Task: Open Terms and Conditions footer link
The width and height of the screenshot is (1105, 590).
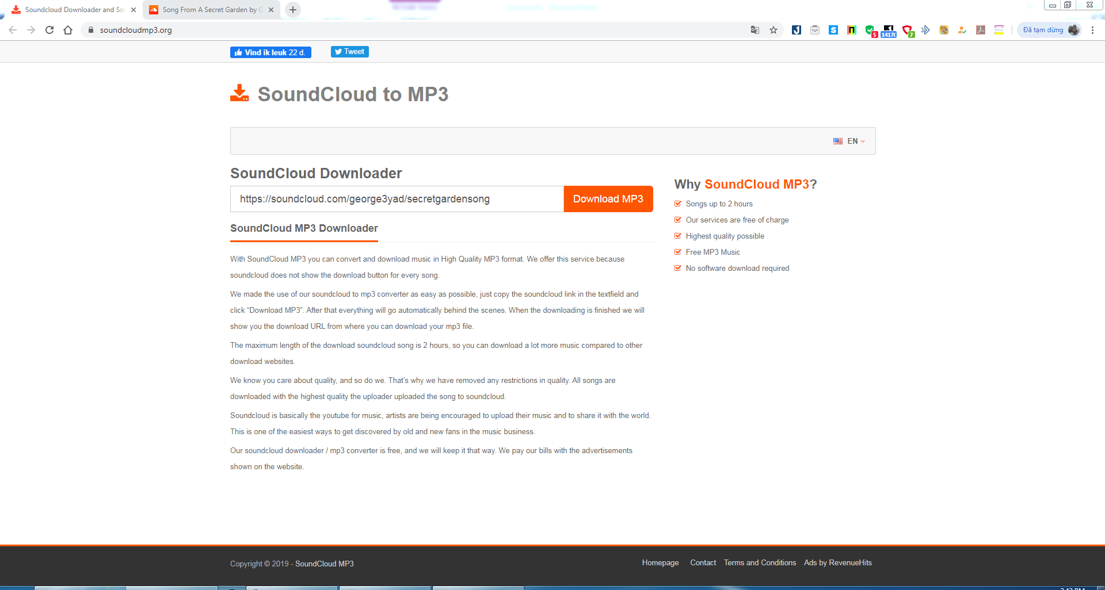Action: pyautogui.click(x=760, y=562)
